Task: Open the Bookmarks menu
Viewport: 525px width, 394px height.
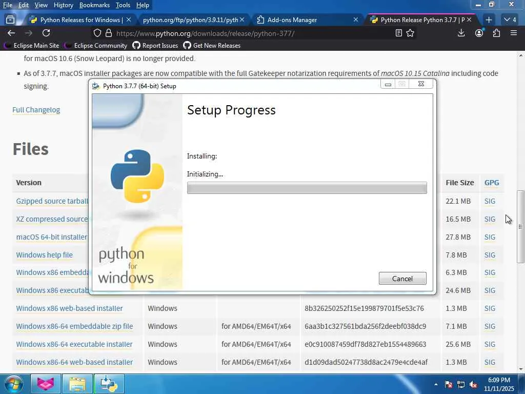Action: pyautogui.click(x=94, y=5)
